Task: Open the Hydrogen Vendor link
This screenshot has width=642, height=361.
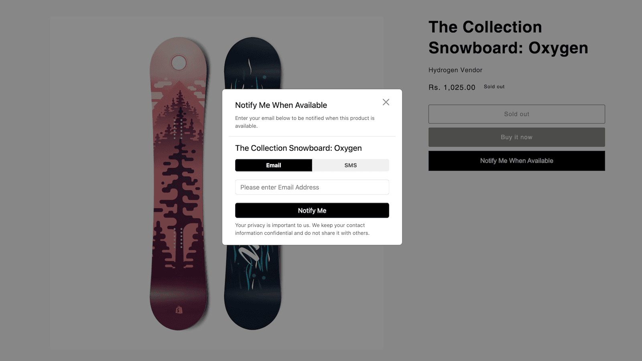Action: click(455, 70)
